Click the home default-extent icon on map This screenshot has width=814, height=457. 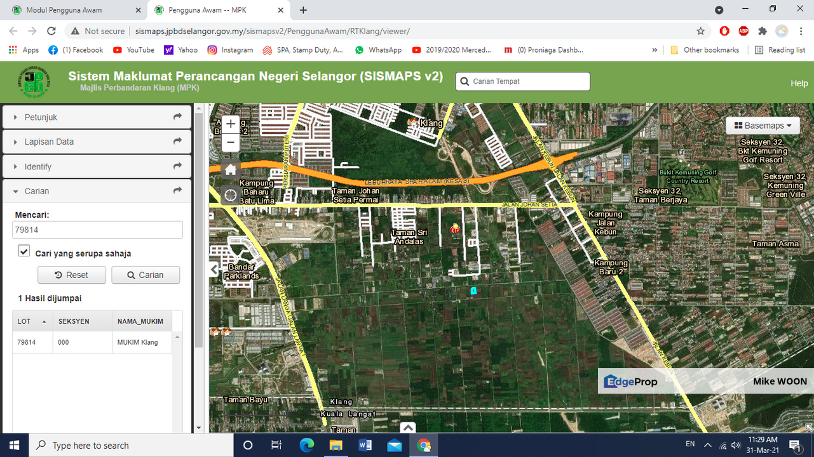click(230, 169)
